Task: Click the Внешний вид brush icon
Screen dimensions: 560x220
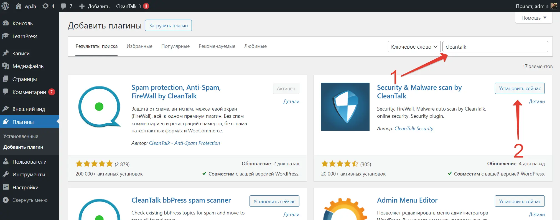Action: 6,109
